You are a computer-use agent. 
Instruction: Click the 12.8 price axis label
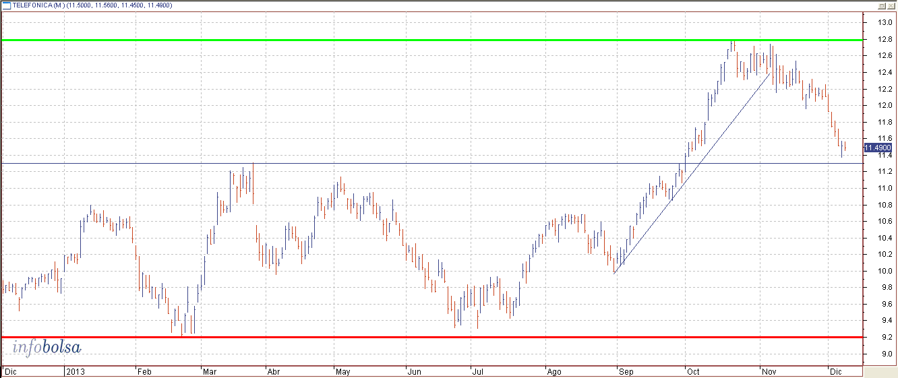click(885, 39)
